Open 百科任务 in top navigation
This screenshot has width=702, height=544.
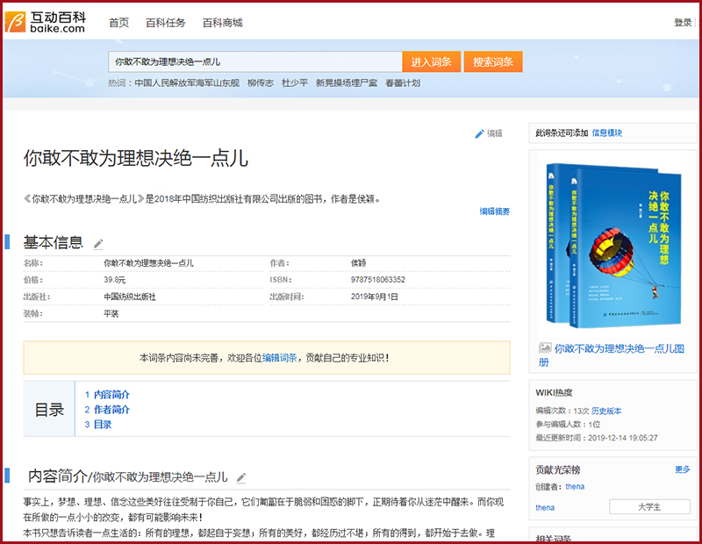point(164,23)
